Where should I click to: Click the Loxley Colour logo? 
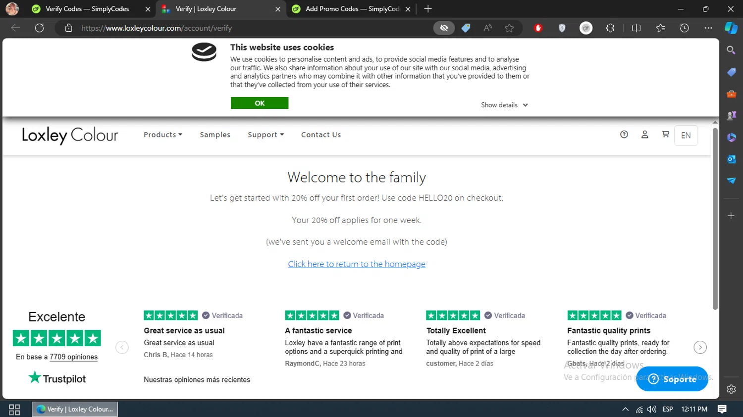click(70, 135)
